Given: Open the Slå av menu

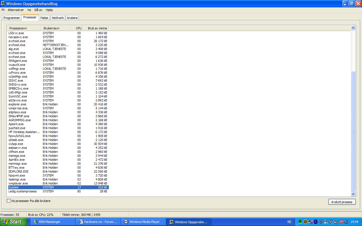Looking at the screenshot, I should tap(38, 10).
